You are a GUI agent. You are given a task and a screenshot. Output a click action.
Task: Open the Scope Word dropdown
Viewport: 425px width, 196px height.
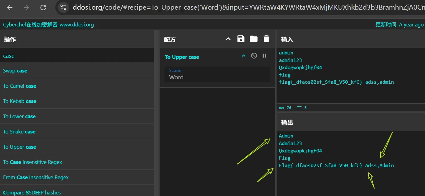point(217,75)
